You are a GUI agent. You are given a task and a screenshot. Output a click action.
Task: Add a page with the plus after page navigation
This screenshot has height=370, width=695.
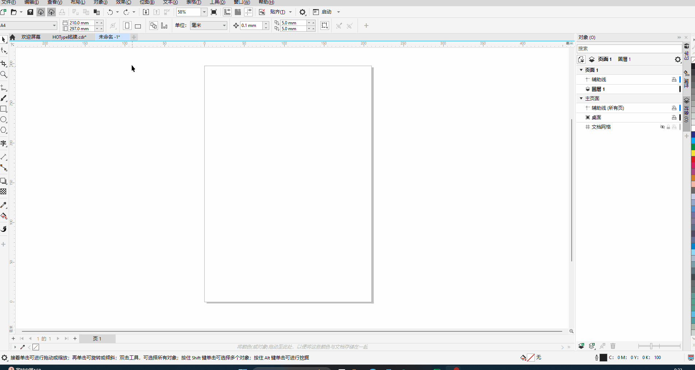(75, 339)
